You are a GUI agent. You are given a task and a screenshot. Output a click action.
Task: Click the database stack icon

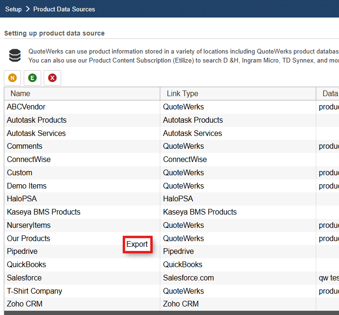pyautogui.click(x=15, y=56)
